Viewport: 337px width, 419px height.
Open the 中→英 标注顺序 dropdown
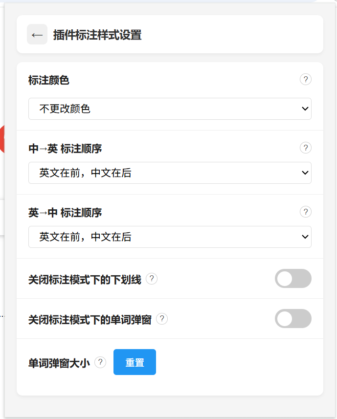point(170,173)
